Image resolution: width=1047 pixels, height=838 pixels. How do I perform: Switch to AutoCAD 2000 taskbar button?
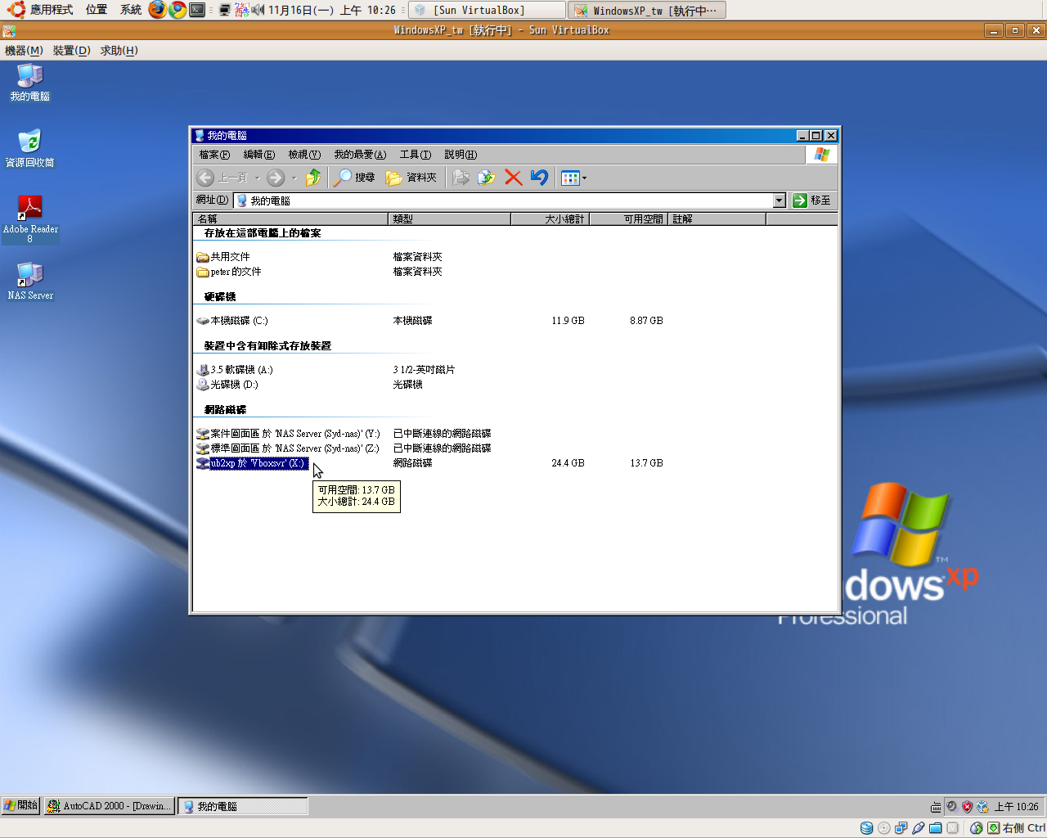point(109,806)
